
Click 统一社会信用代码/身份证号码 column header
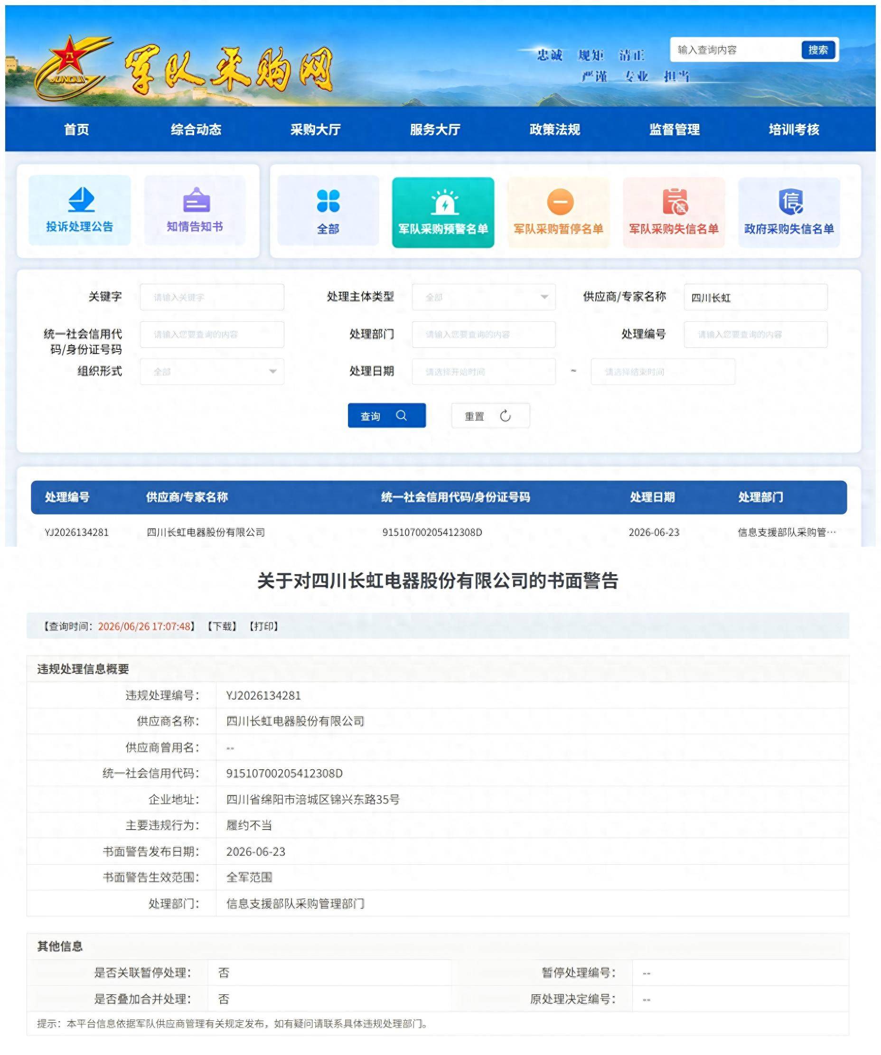pyautogui.click(x=455, y=497)
